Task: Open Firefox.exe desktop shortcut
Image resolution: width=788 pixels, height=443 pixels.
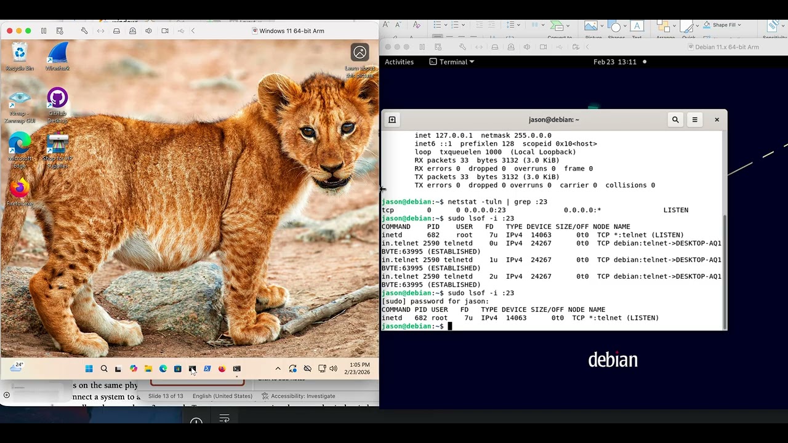Action: (20, 193)
